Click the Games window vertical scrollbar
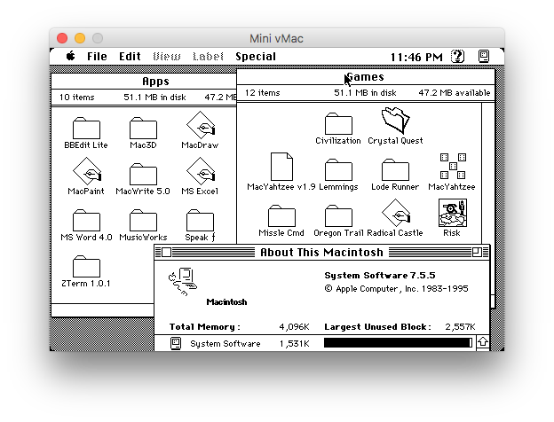Viewport: 554px width, 422px height. [488, 173]
